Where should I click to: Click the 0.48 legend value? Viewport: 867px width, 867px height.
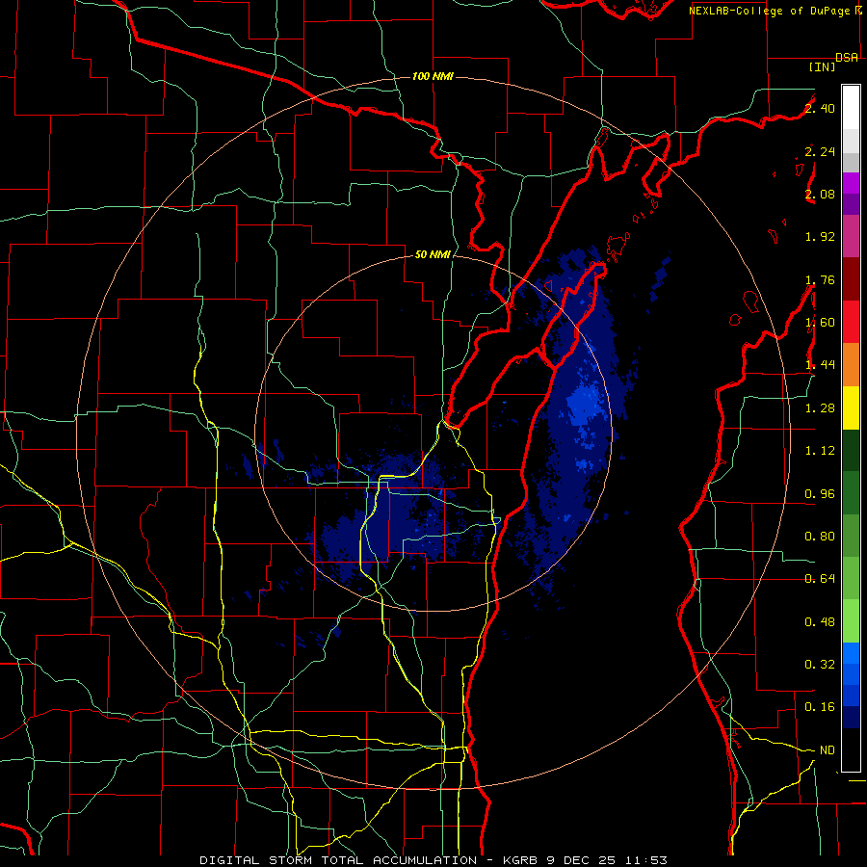pos(820,622)
